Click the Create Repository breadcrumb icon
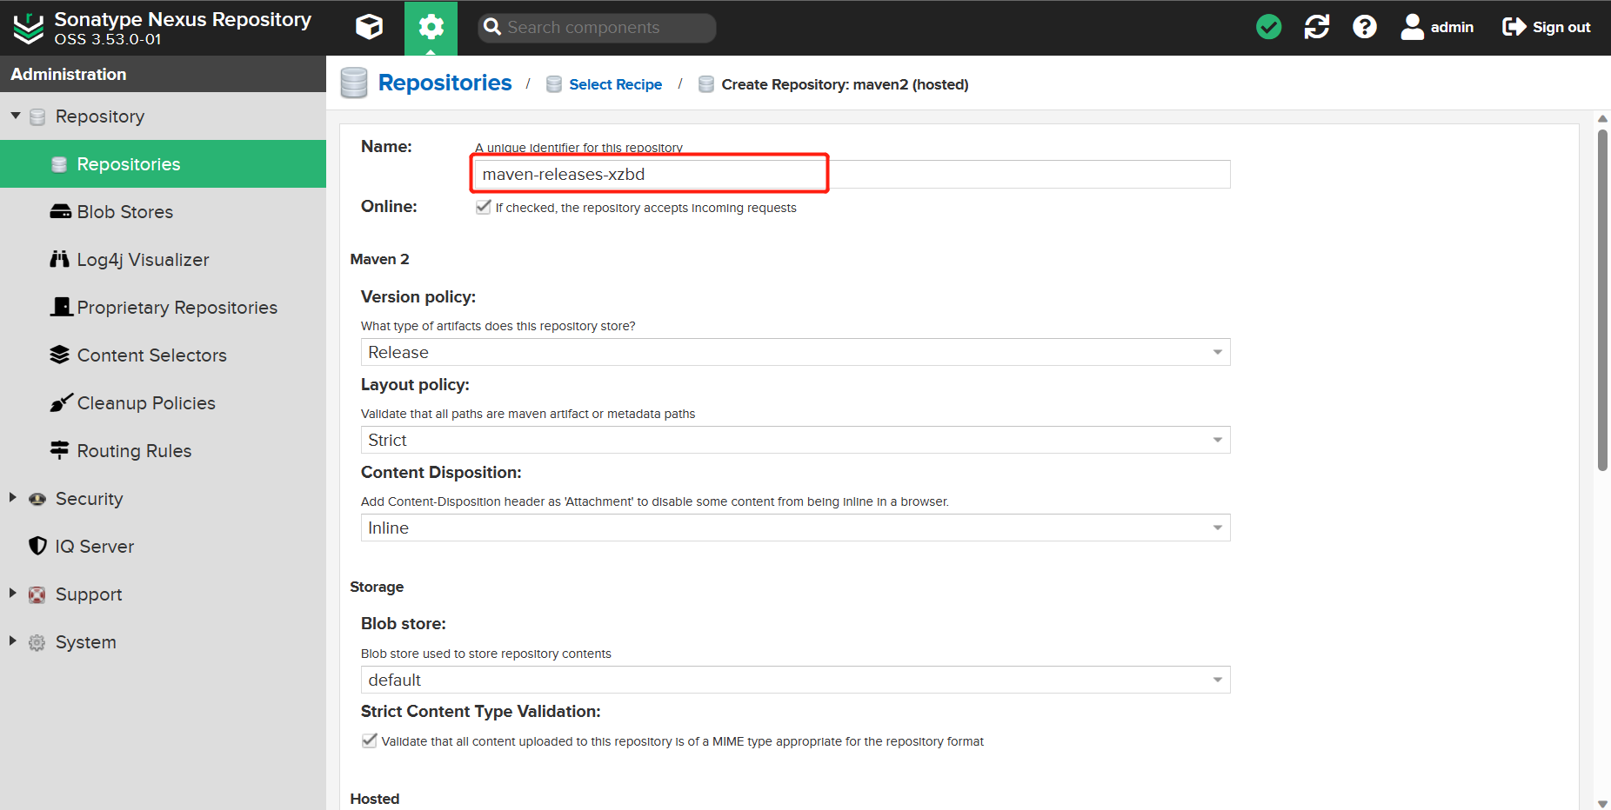This screenshot has height=810, width=1611. [x=706, y=83]
